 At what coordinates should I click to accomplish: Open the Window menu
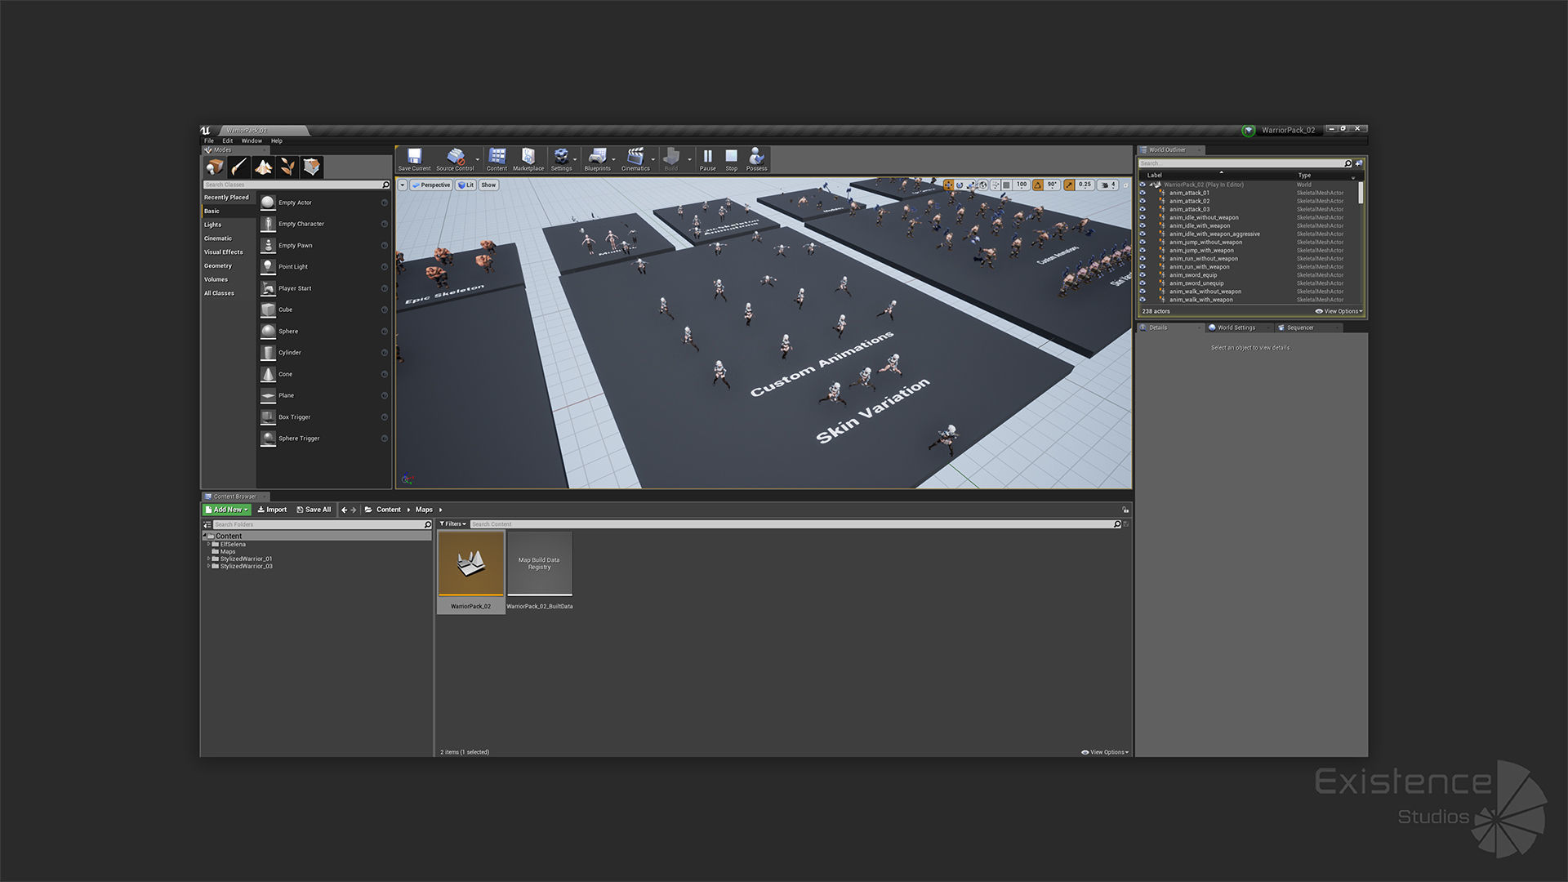[252, 141]
